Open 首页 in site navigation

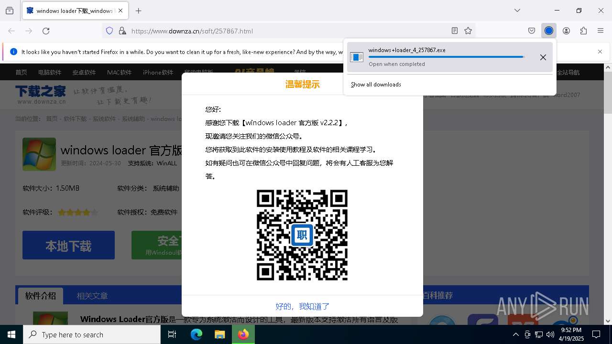tap(21, 73)
